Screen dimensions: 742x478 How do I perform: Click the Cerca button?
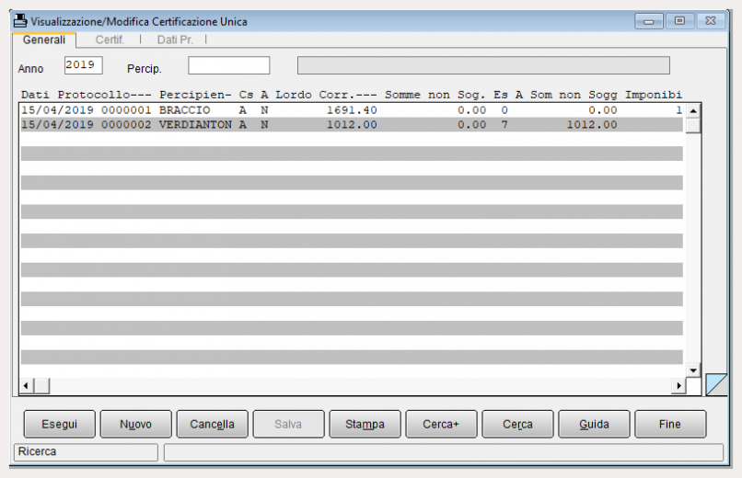[x=517, y=424]
